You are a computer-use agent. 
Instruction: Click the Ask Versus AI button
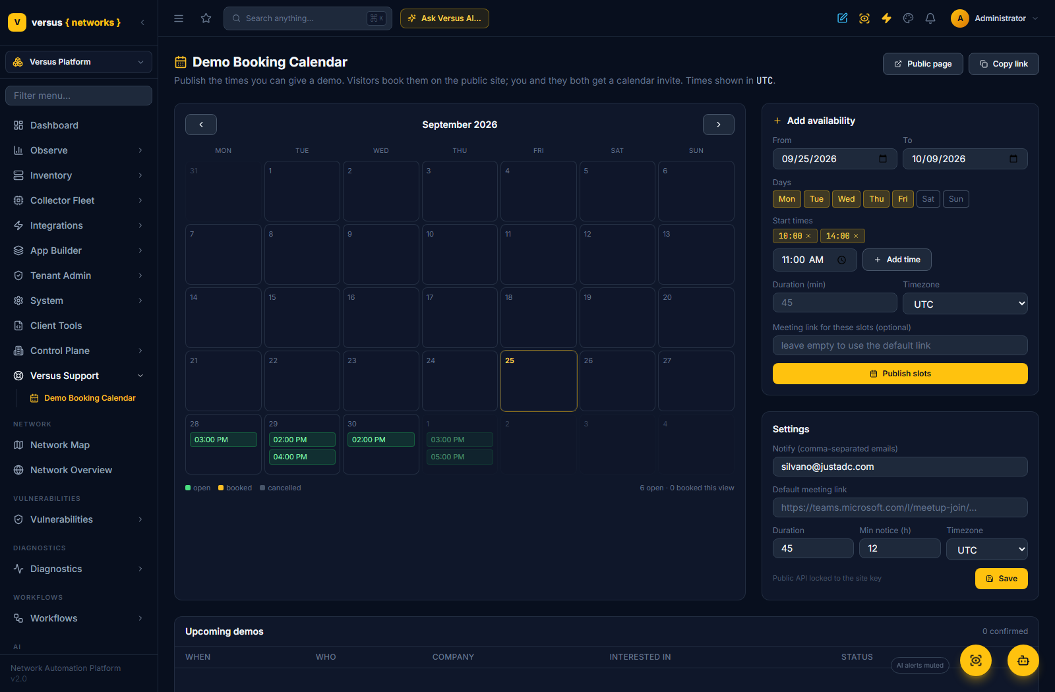[444, 18]
